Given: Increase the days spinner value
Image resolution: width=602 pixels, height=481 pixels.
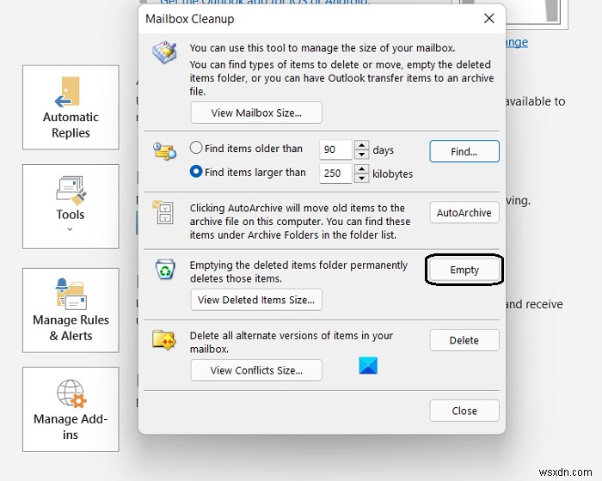Looking at the screenshot, I should [362, 145].
